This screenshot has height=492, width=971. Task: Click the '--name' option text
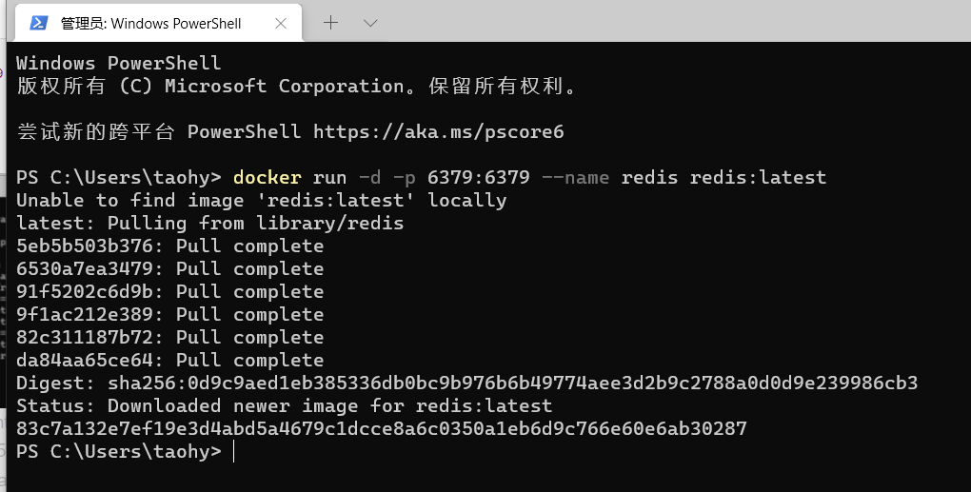(x=575, y=178)
